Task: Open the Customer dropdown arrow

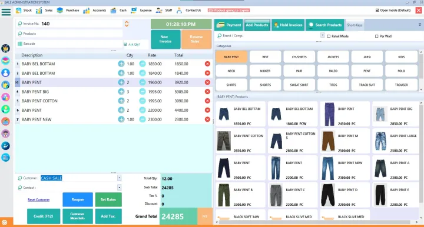Action: [119, 178]
